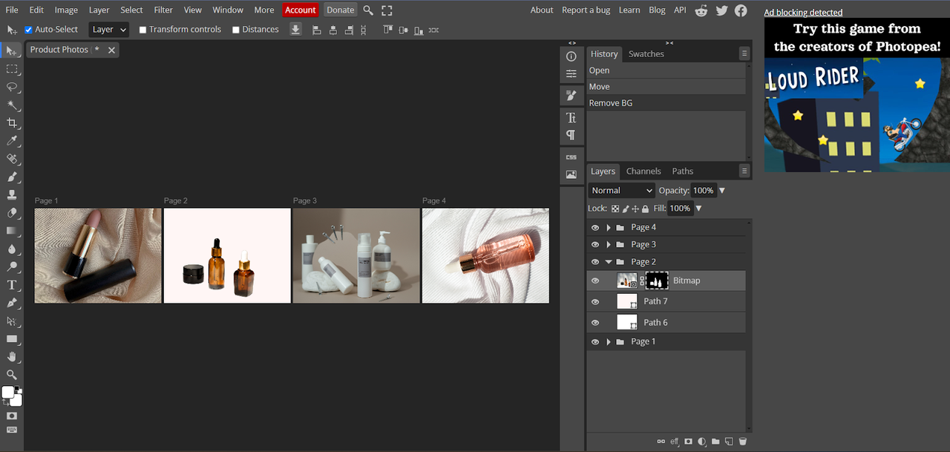Expand the Page 4 folder
The width and height of the screenshot is (950, 452).
[x=609, y=227]
